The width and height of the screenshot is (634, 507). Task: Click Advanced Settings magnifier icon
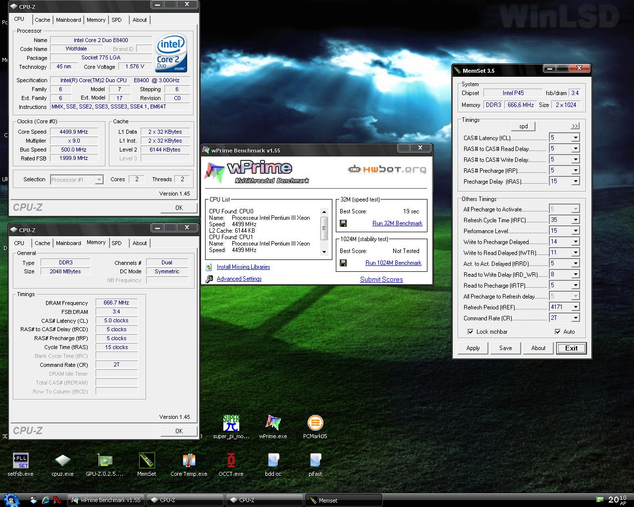click(x=209, y=279)
